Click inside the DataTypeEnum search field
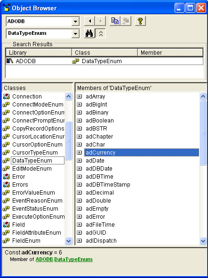208x278 pixels. coord(39,33)
